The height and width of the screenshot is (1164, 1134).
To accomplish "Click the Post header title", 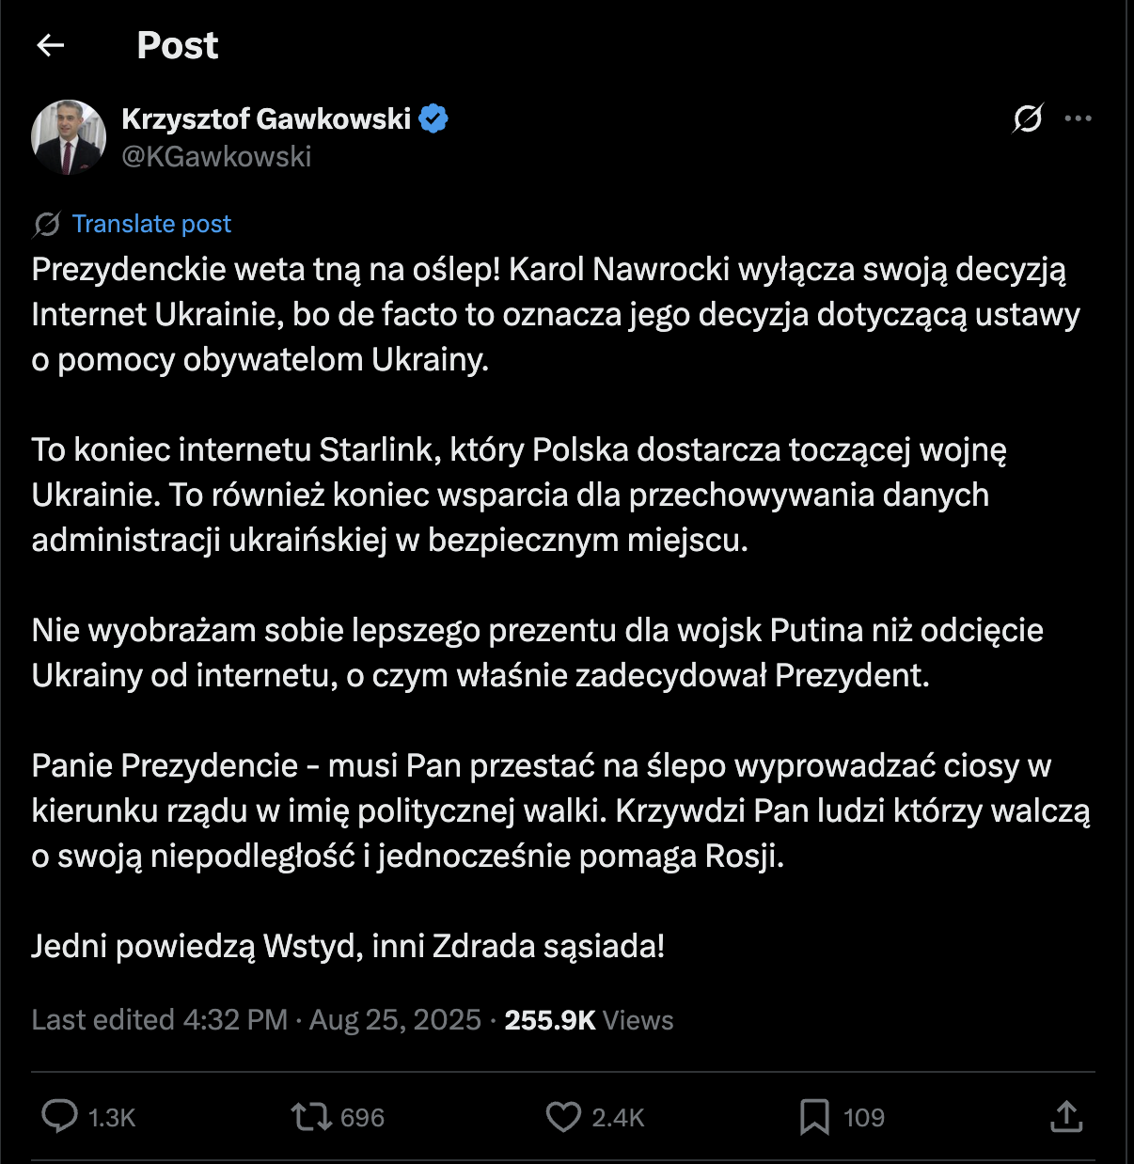I will tap(177, 44).
